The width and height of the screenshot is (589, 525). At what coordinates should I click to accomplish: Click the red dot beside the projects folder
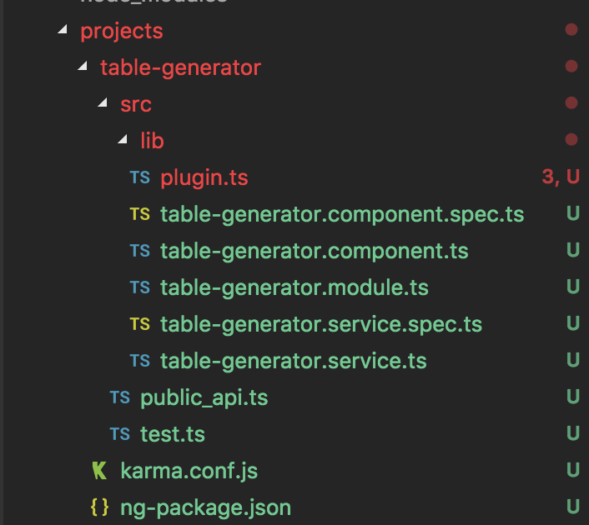point(571,30)
